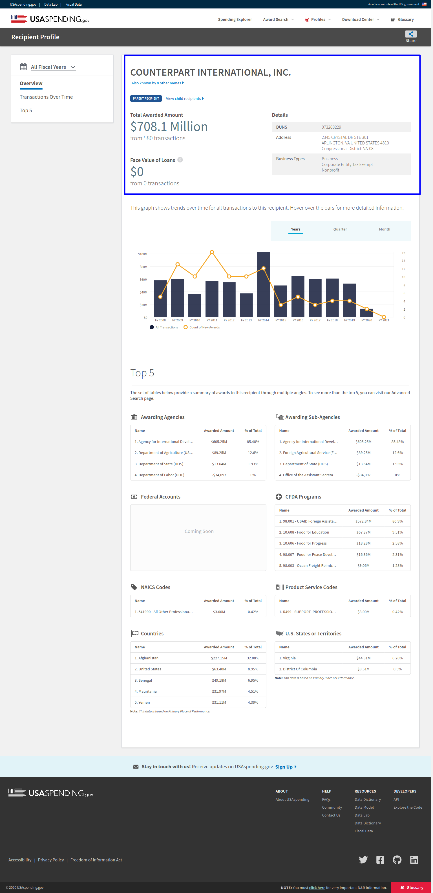The width and height of the screenshot is (433, 893).
Task: Select Overview in sidebar
Action: coord(31,84)
